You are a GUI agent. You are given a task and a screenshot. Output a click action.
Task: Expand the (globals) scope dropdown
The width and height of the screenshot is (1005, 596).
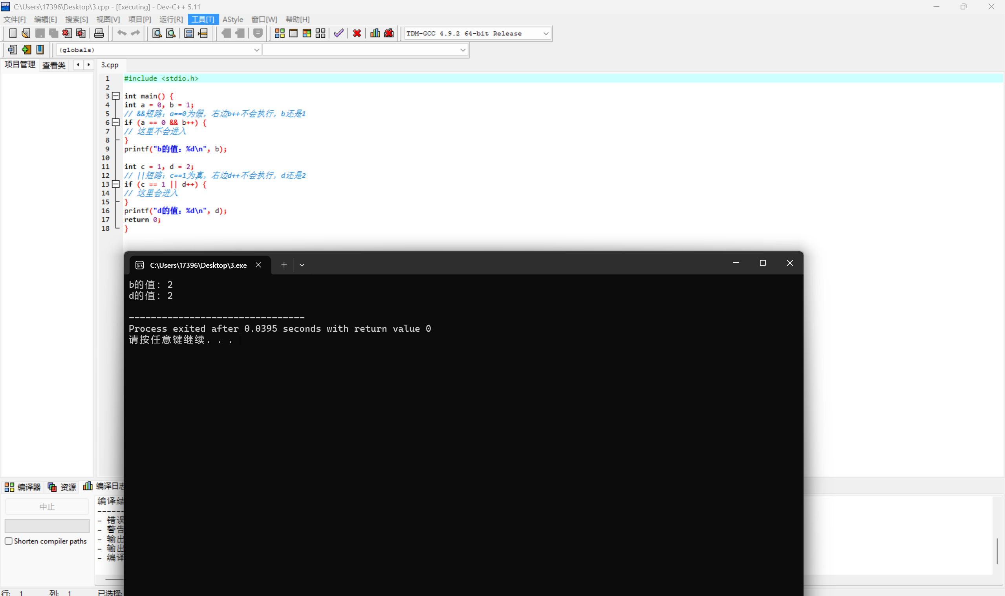256,50
